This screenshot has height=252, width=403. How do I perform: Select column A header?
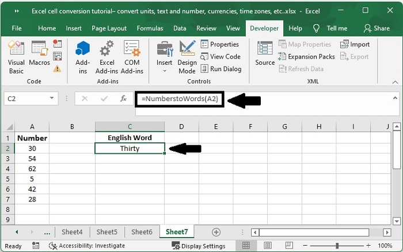[x=32, y=127]
